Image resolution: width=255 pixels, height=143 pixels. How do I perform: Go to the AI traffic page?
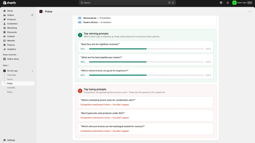tap(11, 88)
